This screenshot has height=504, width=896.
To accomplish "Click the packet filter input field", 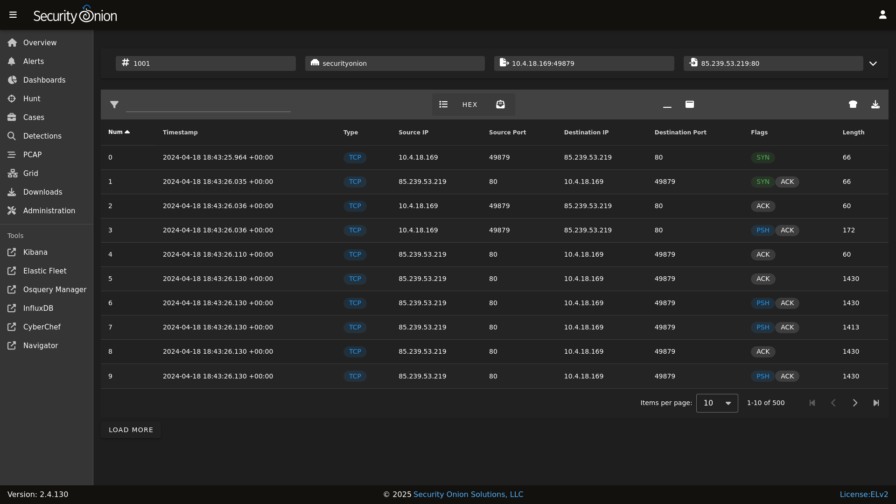I will tap(208, 105).
